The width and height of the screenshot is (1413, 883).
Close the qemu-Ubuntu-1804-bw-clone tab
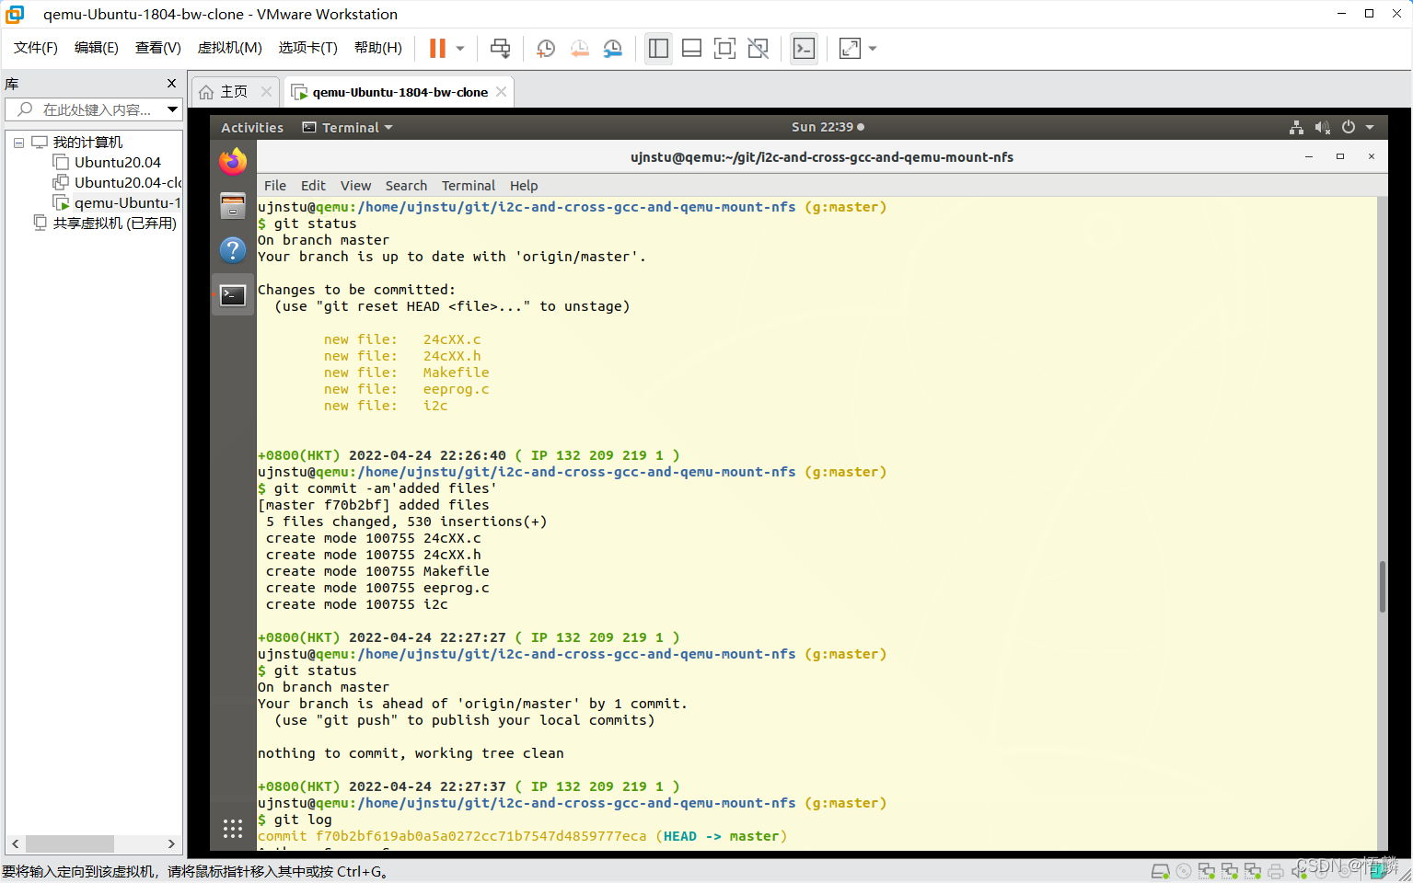501,91
